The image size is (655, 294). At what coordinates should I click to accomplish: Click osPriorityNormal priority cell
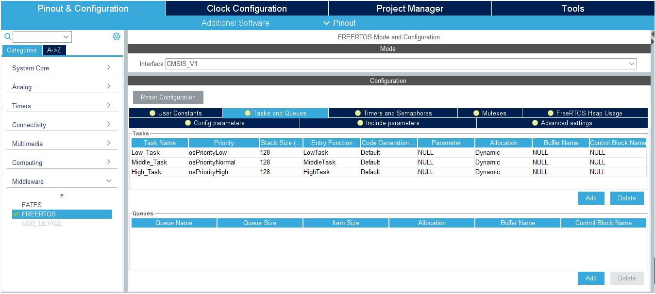pos(223,162)
